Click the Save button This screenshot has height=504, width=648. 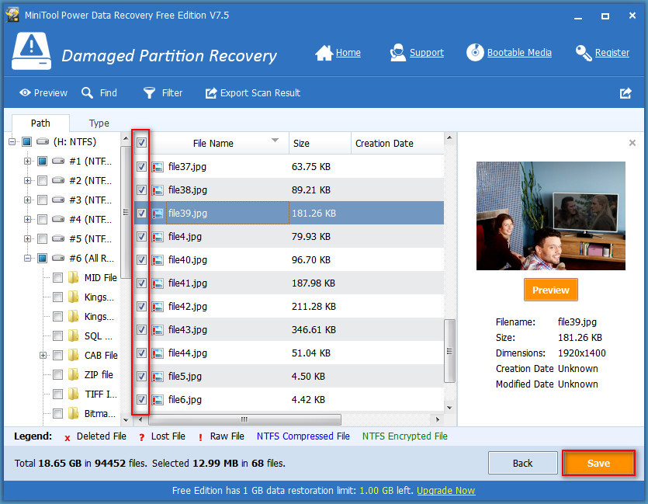click(x=598, y=463)
